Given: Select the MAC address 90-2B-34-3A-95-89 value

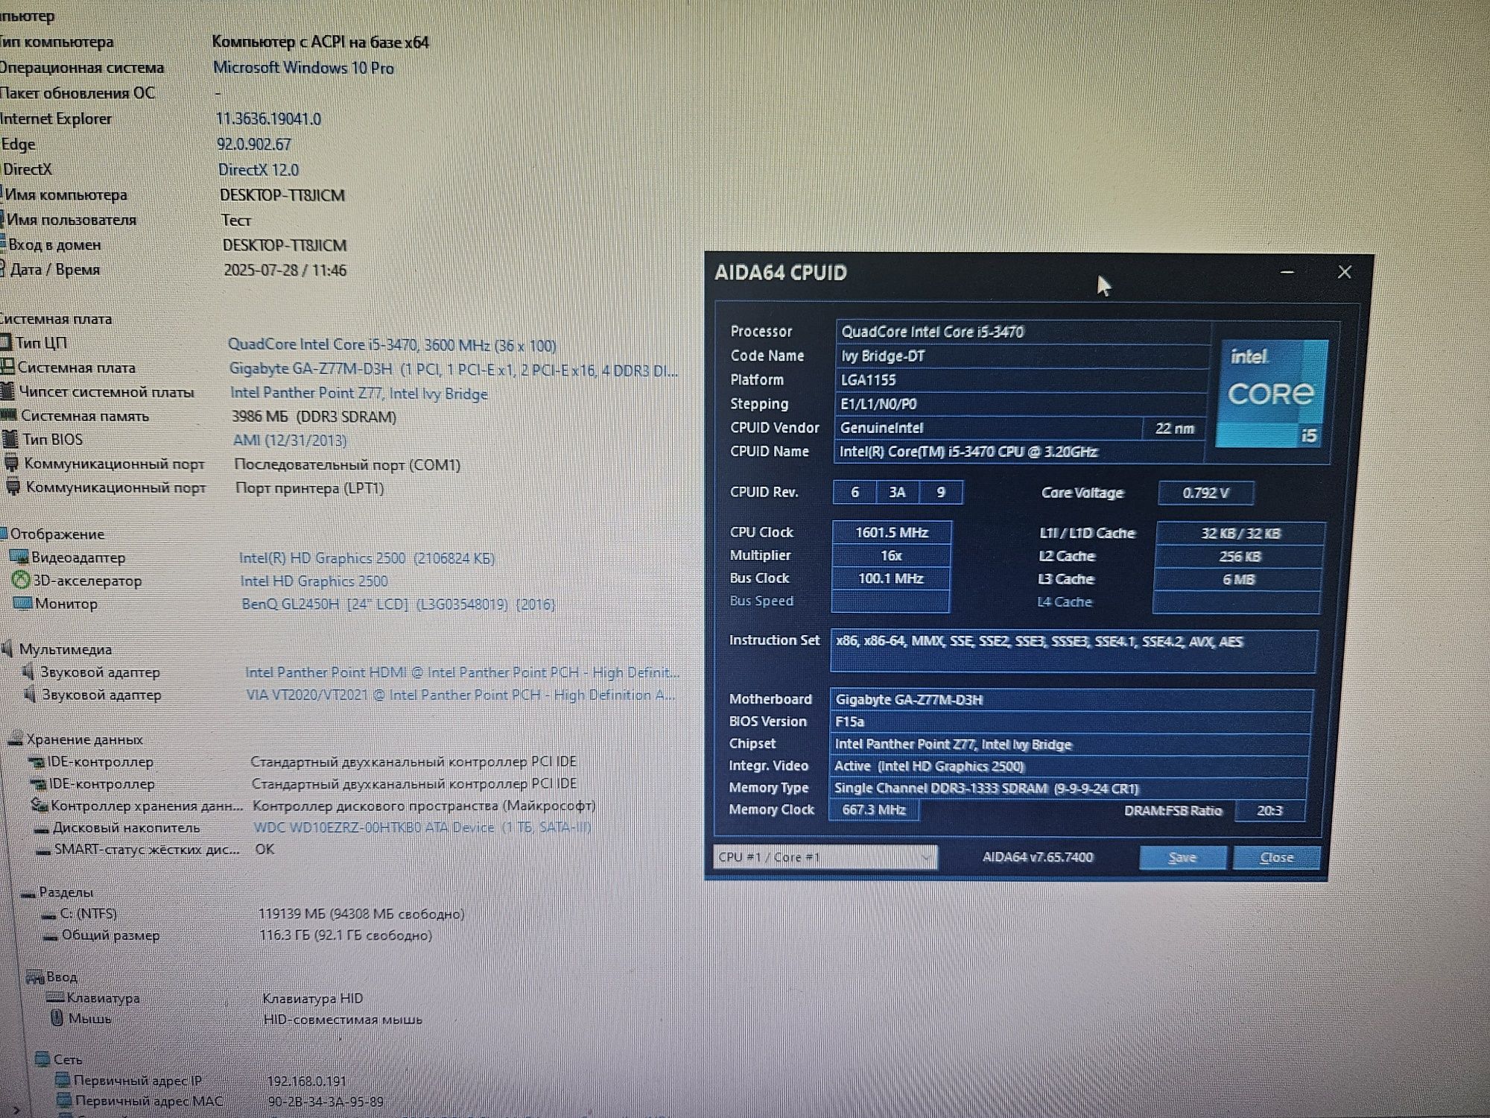Looking at the screenshot, I should 326,1102.
